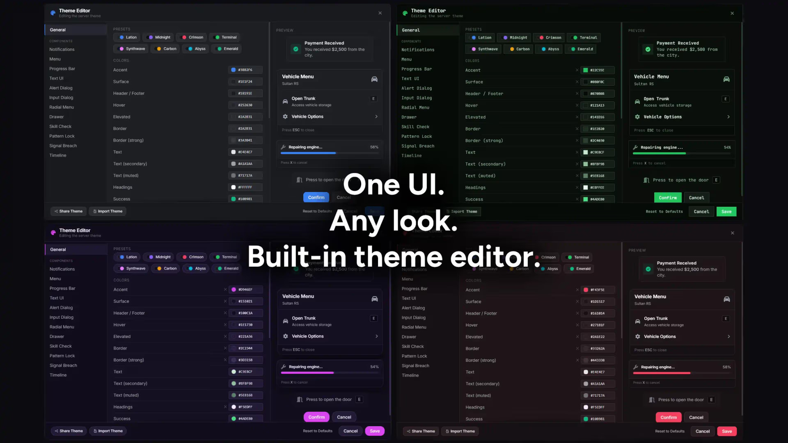Image resolution: width=788 pixels, height=443 pixels.
Task: Click the wrench icon in red Repairing engine bar
Action: (636, 367)
